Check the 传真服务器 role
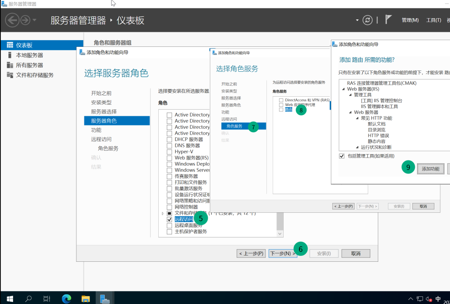The image size is (450, 304). (x=169, y=176)
